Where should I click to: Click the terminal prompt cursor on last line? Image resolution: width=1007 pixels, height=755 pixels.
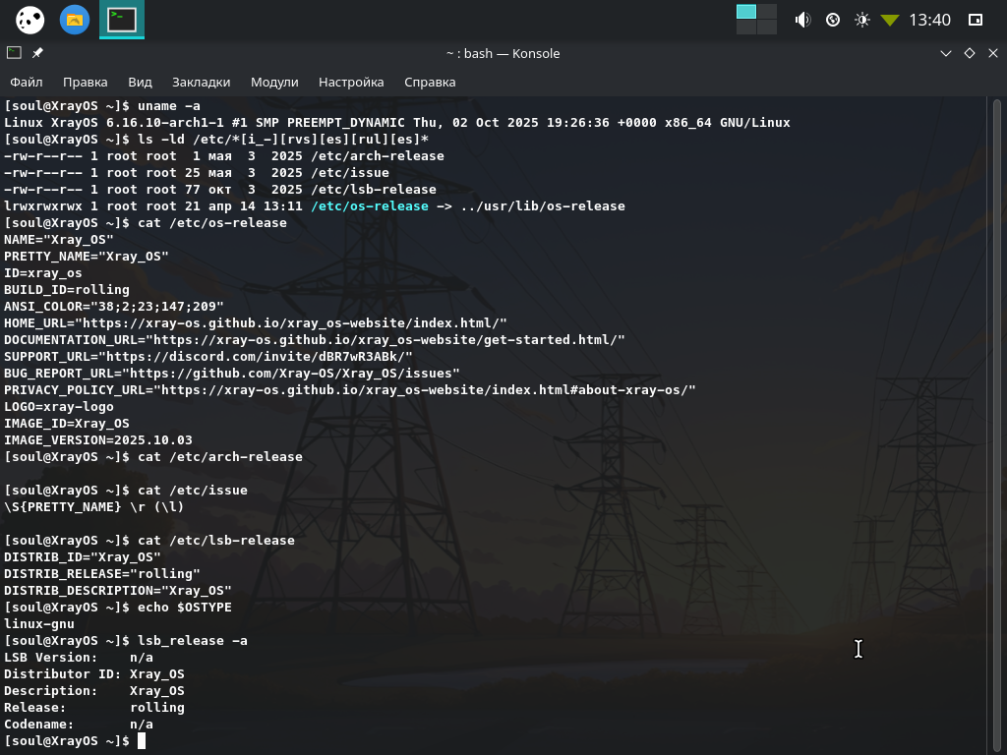point(142,740)
